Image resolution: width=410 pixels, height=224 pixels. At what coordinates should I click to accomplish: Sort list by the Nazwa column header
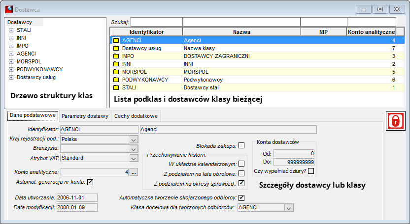click(241, 32)
